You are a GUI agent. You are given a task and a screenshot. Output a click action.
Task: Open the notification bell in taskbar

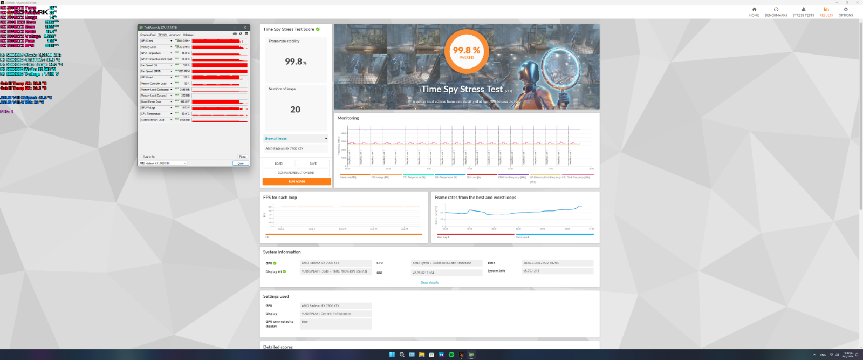857,355
